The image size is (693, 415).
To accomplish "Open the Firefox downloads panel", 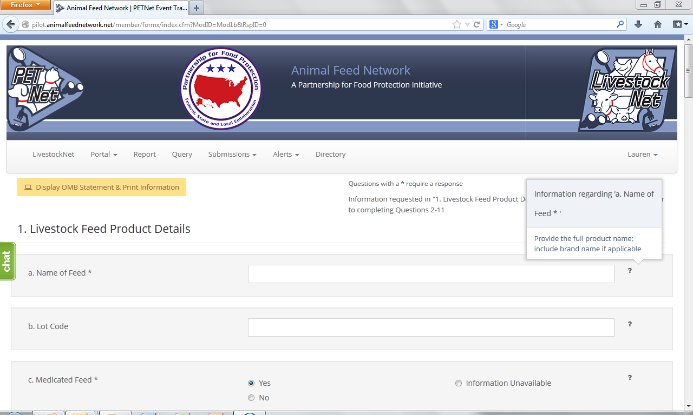I will pyautogui.click(x=638, y=24).
